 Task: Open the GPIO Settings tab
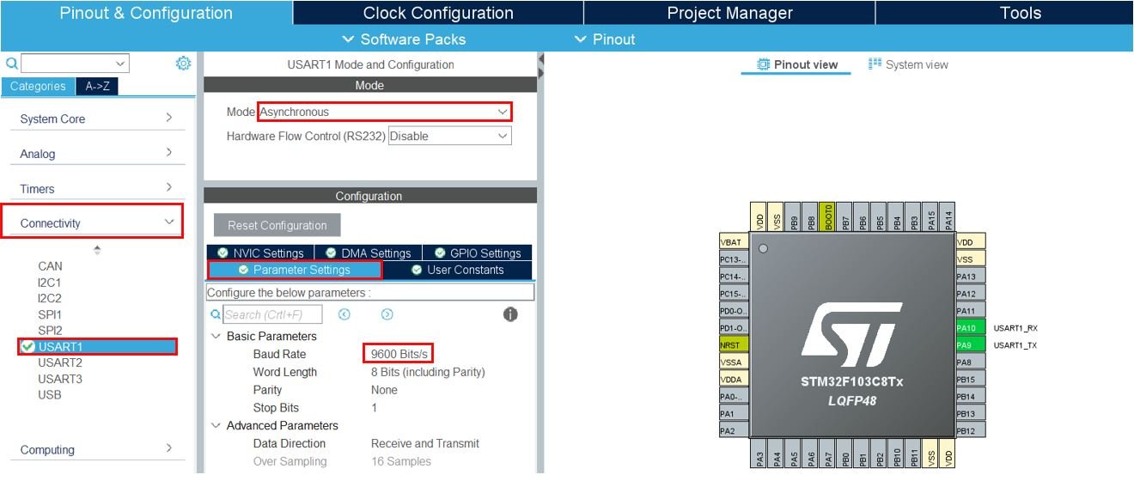(478, 253)
